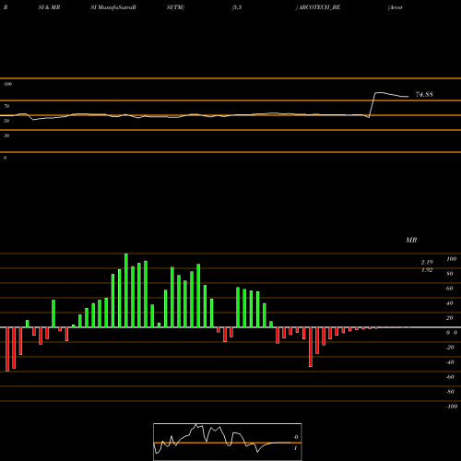Click the RSI value label 74.88
461x461 pixels.
(x=424, y=94)
